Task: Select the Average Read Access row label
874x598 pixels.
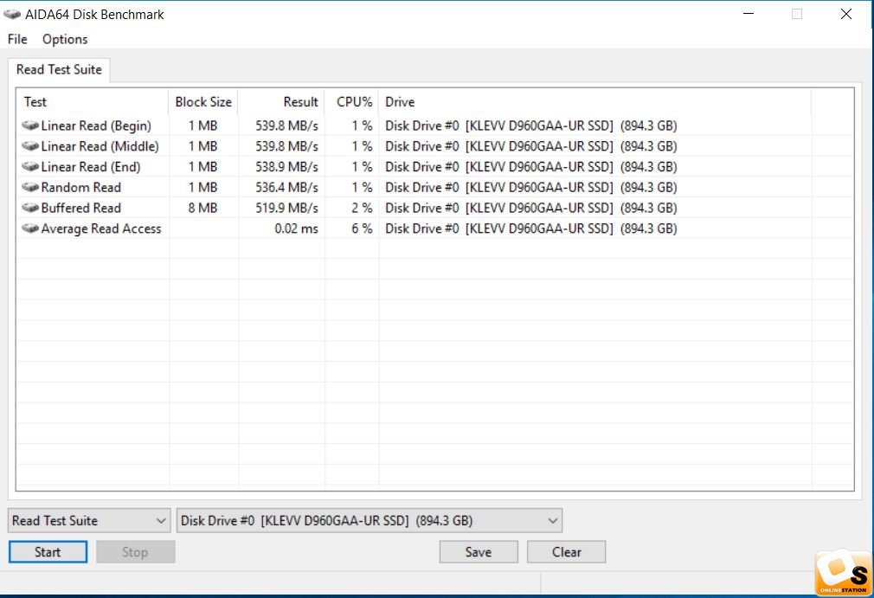Action: [101, 229]
